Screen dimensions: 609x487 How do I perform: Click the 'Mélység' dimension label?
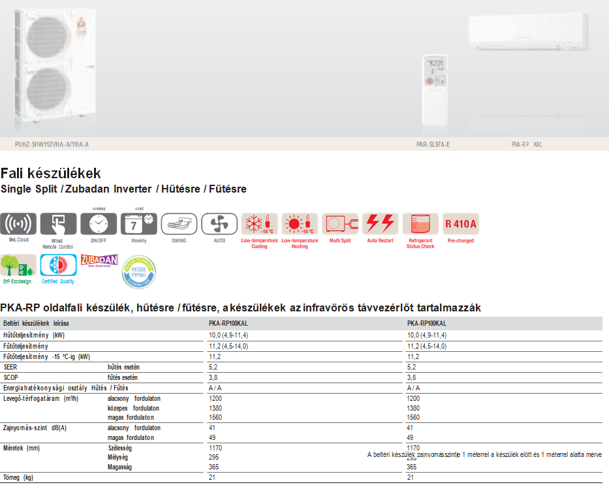coord(117,458)
